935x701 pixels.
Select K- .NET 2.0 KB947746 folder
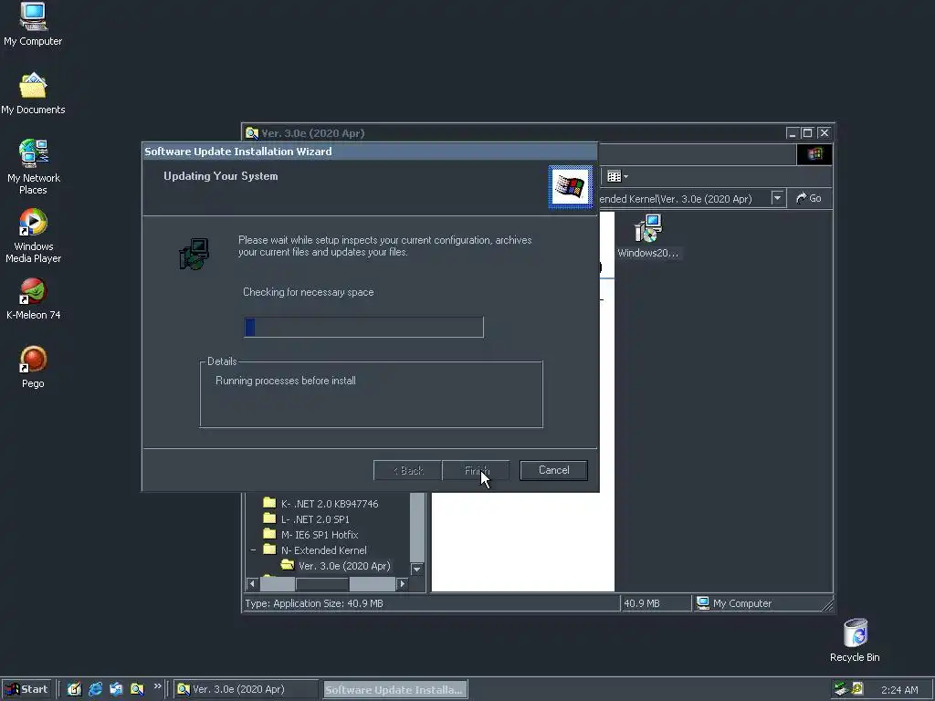(x=330, y=504)
